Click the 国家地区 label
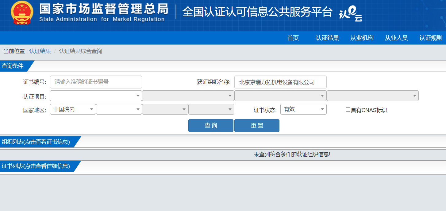The image size is (446, 211). pyautogui.click(x=35, y=110)
